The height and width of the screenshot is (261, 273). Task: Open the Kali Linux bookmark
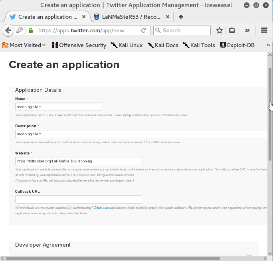click(127, 45)
